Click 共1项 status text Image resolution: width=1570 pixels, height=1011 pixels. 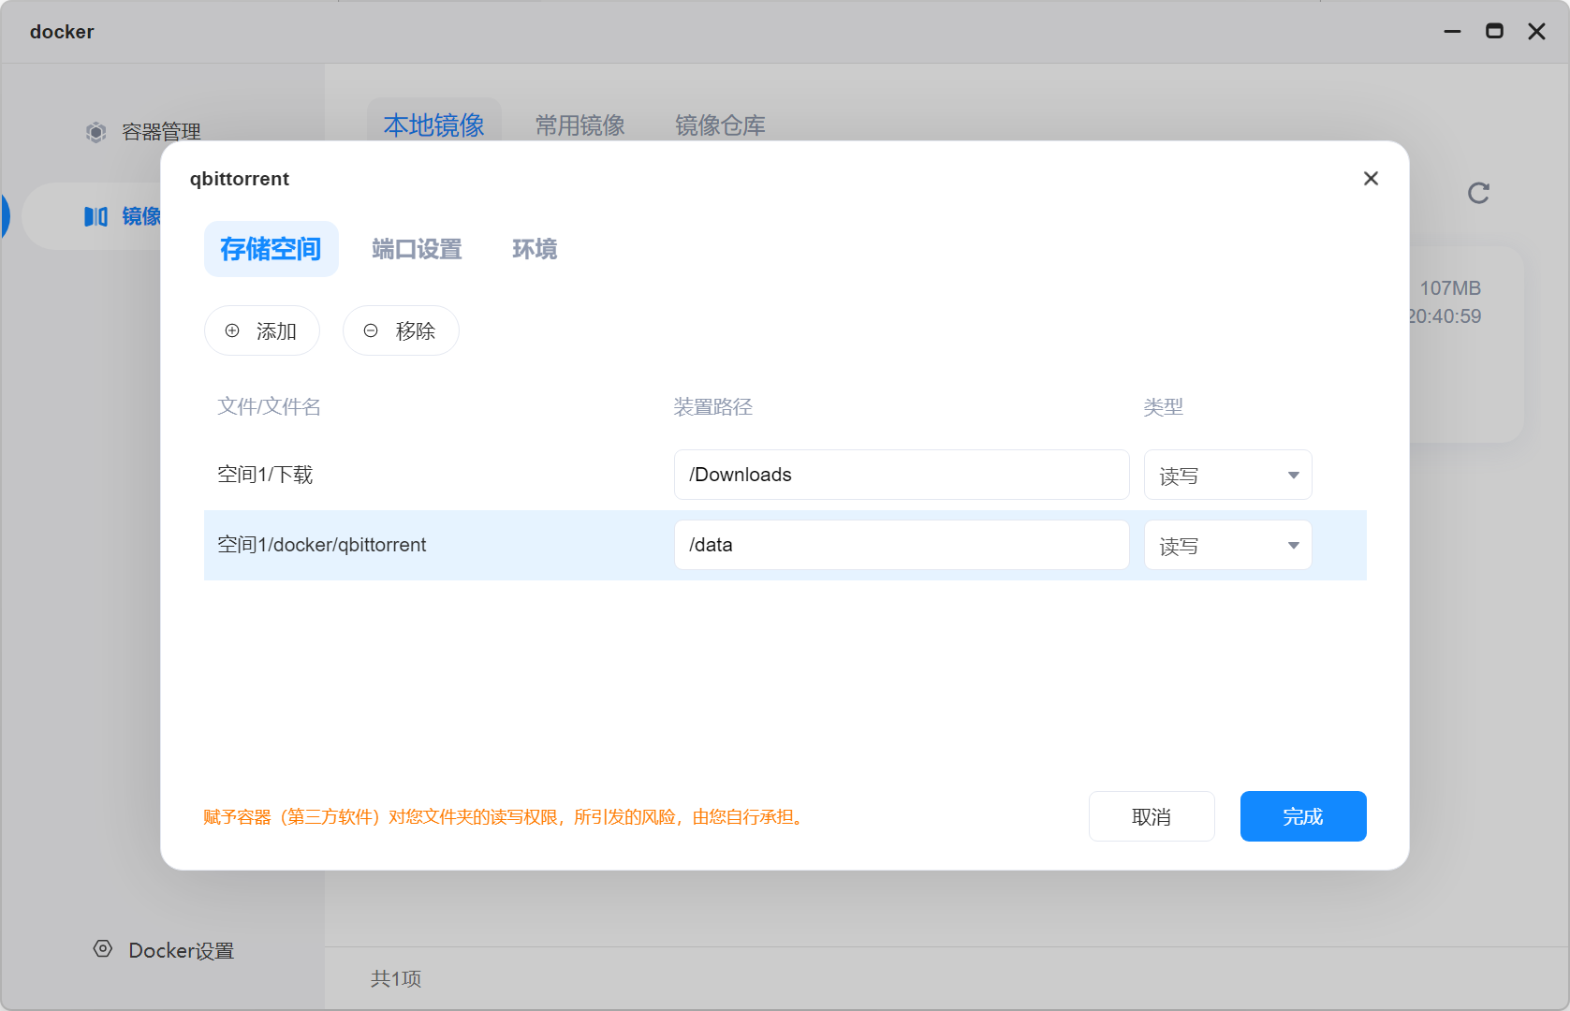coord(396,978)
